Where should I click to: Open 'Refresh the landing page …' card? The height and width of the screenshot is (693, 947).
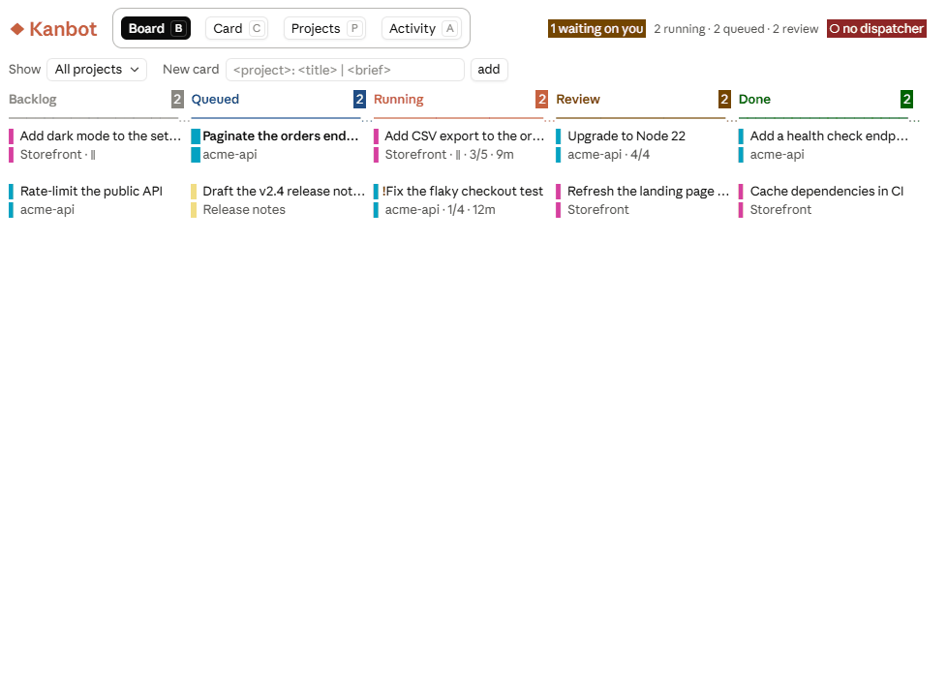coord(643,200)
